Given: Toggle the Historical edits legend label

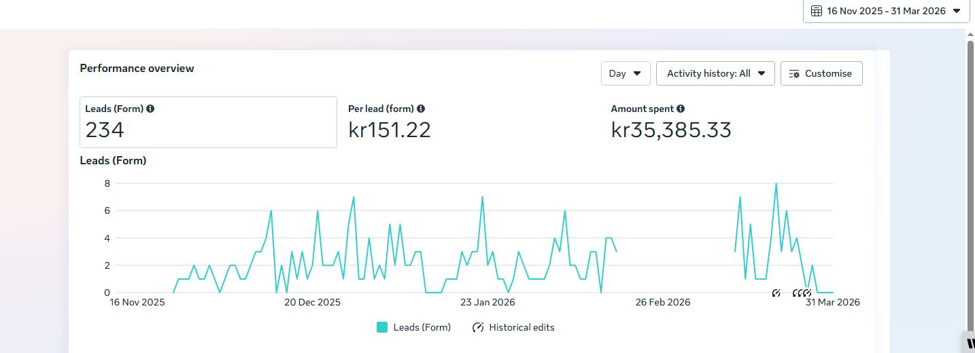Looking at the screenshot, I should point(521,327).
